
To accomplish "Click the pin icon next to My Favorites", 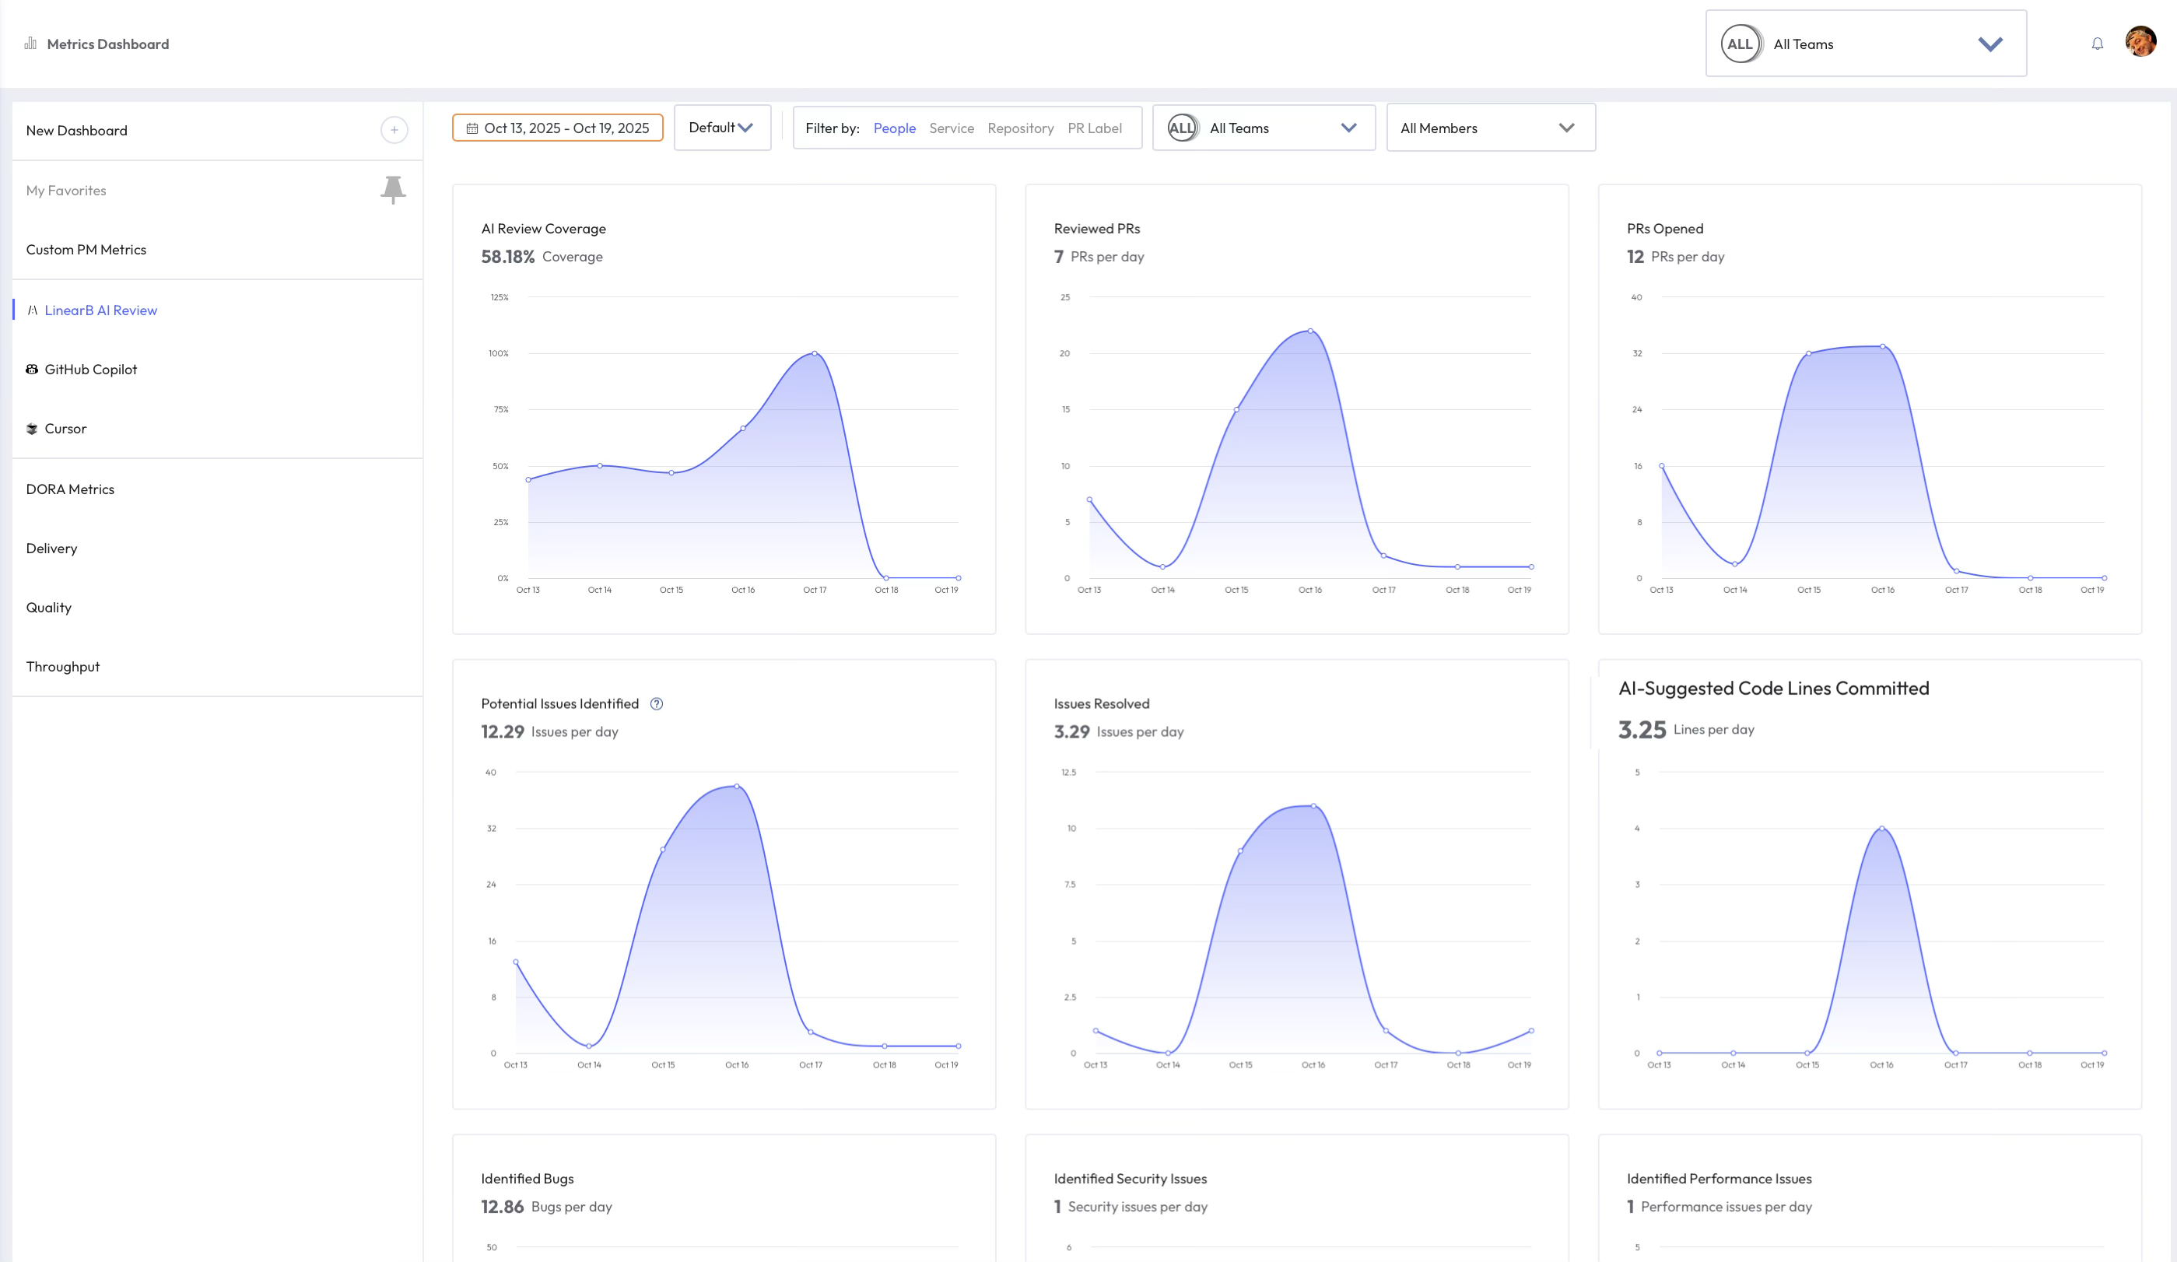I will pyautogui.click(x=393, y=189).
